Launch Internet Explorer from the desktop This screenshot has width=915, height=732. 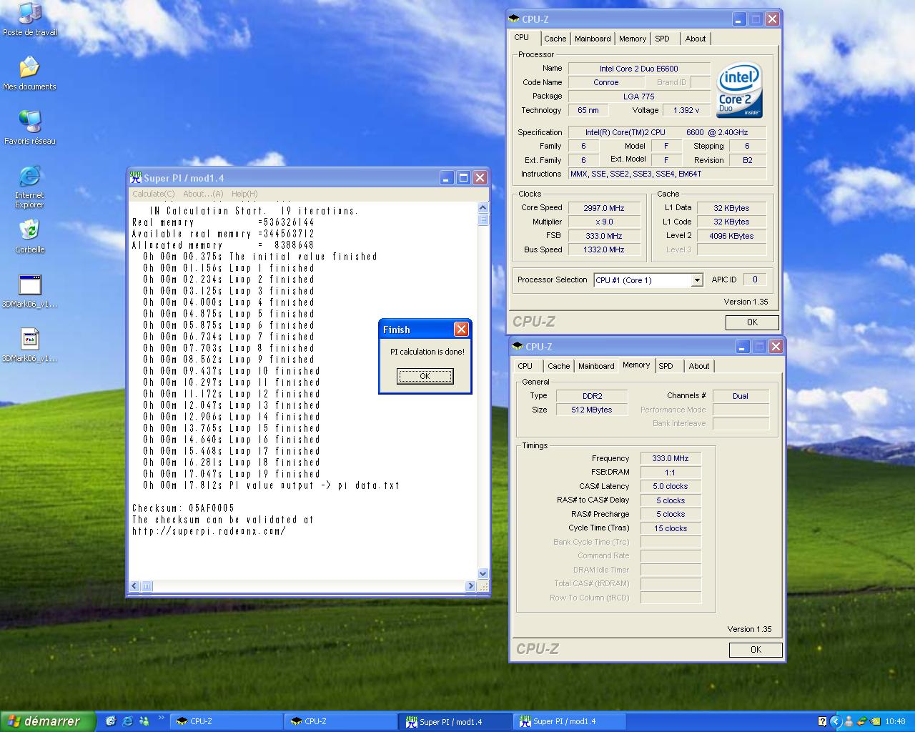click(x=29, y=187)
